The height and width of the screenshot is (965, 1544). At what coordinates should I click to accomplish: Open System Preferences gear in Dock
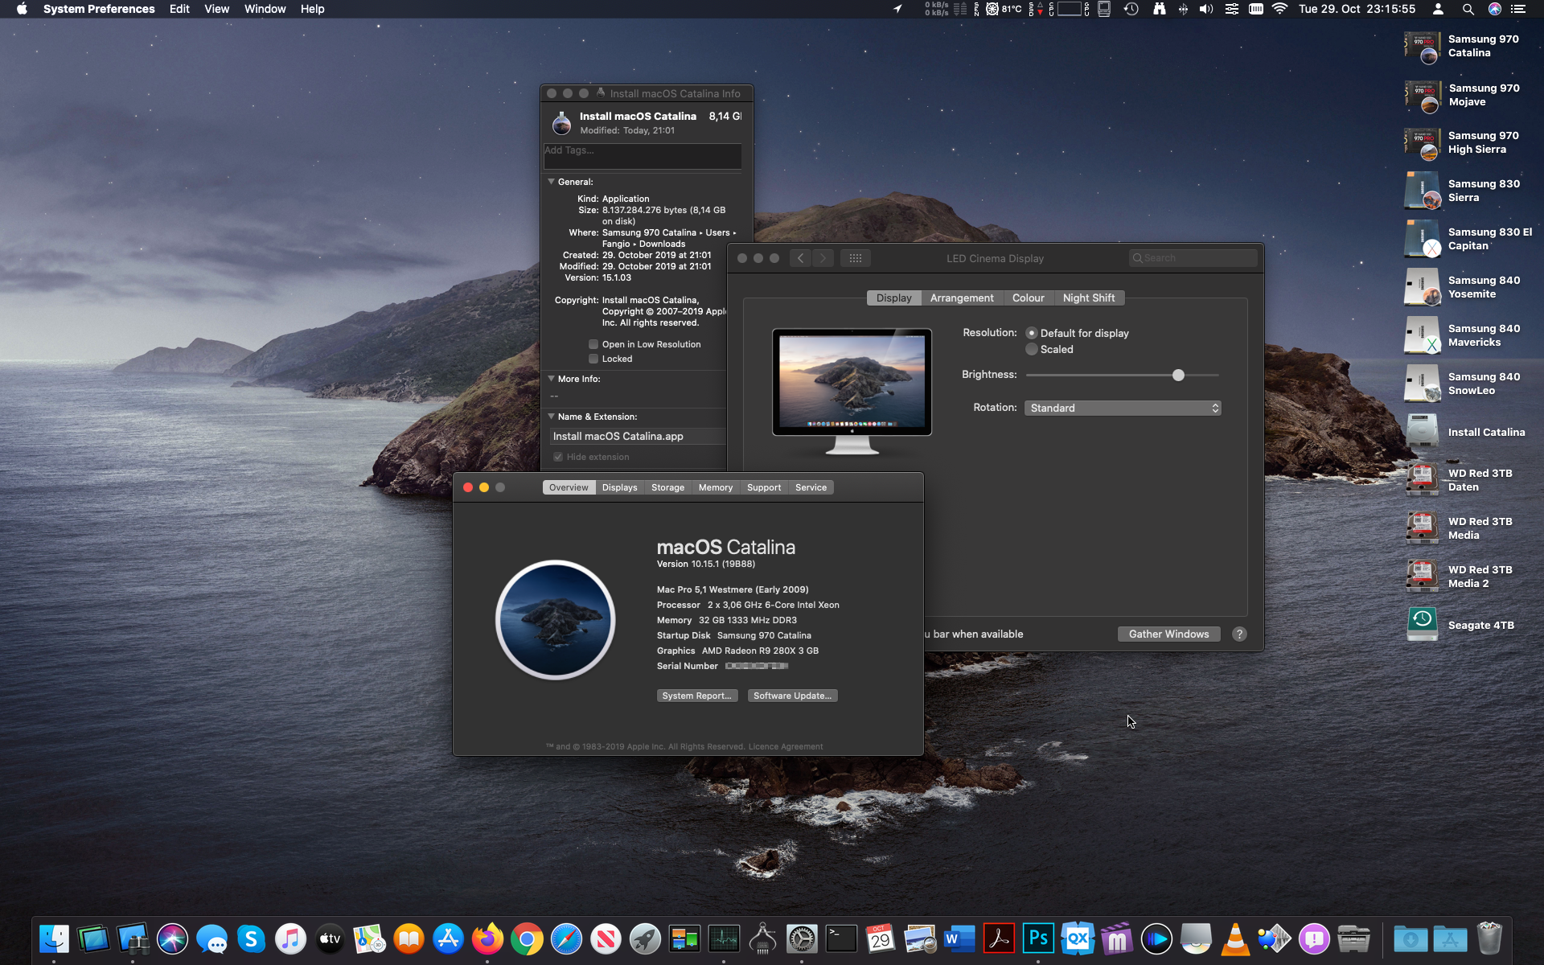[x=802, y=938]
